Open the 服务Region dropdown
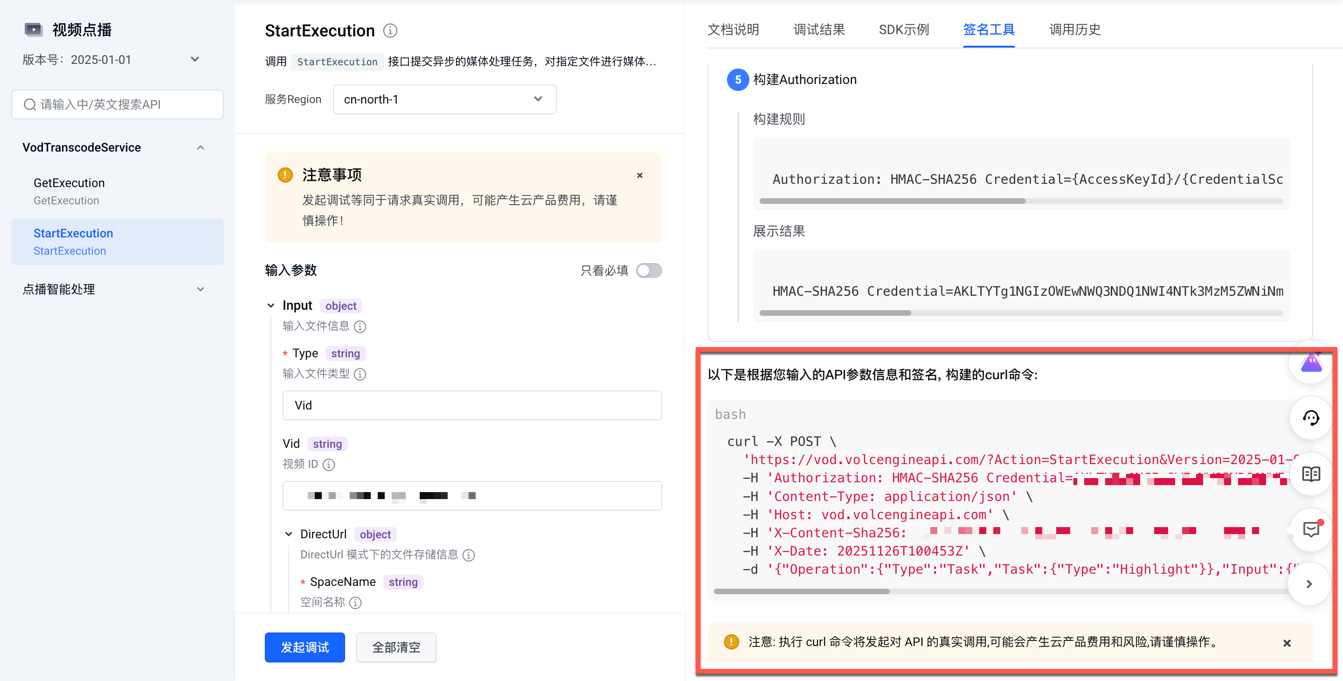The height and width of the screenshot is (681, 1343). [444, 99]
